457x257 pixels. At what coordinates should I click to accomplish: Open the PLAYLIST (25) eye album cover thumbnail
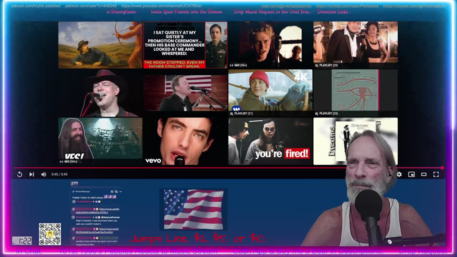[x=355, y=93]
